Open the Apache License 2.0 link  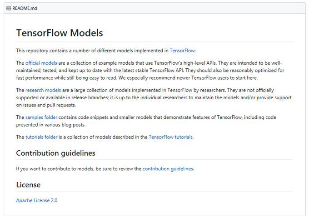point(37,200)
